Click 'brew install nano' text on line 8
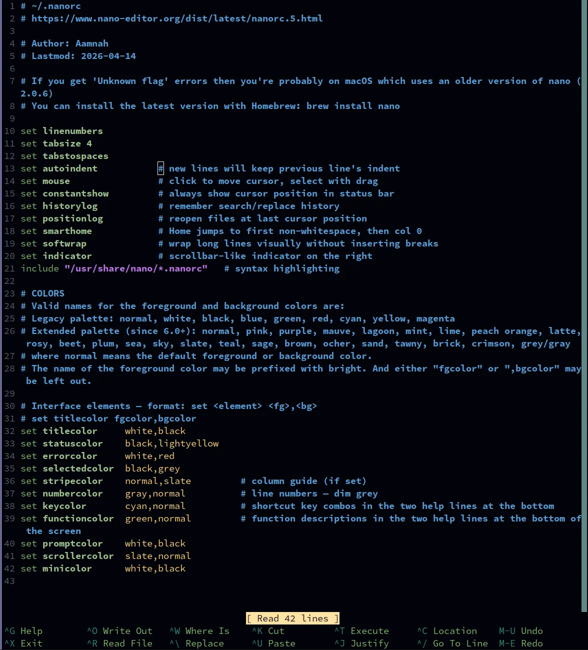588x650 pixels. [x=353, y=106]
